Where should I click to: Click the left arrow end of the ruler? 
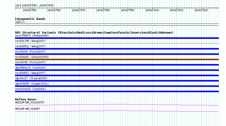(16, 8)
